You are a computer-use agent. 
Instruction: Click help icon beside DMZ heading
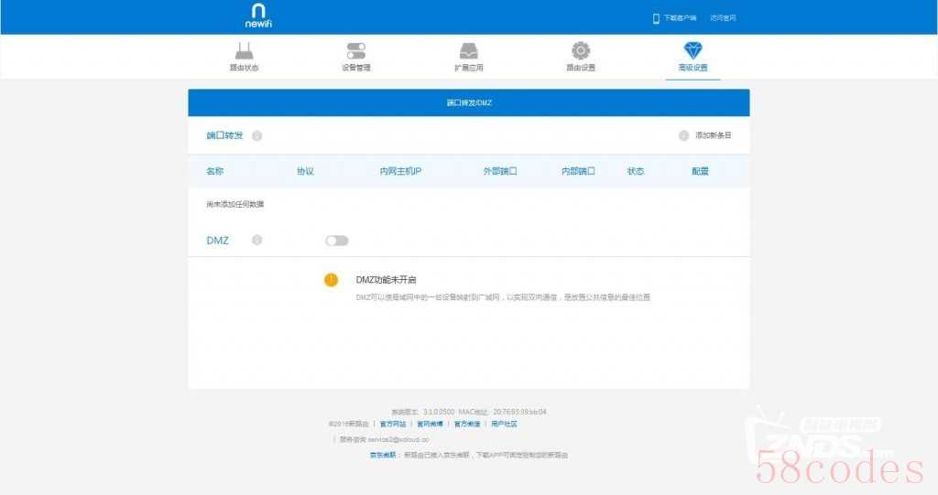click(257, 241)
